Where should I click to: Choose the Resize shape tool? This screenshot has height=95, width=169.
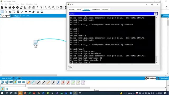pyautogui.click(x=13, y=12)
